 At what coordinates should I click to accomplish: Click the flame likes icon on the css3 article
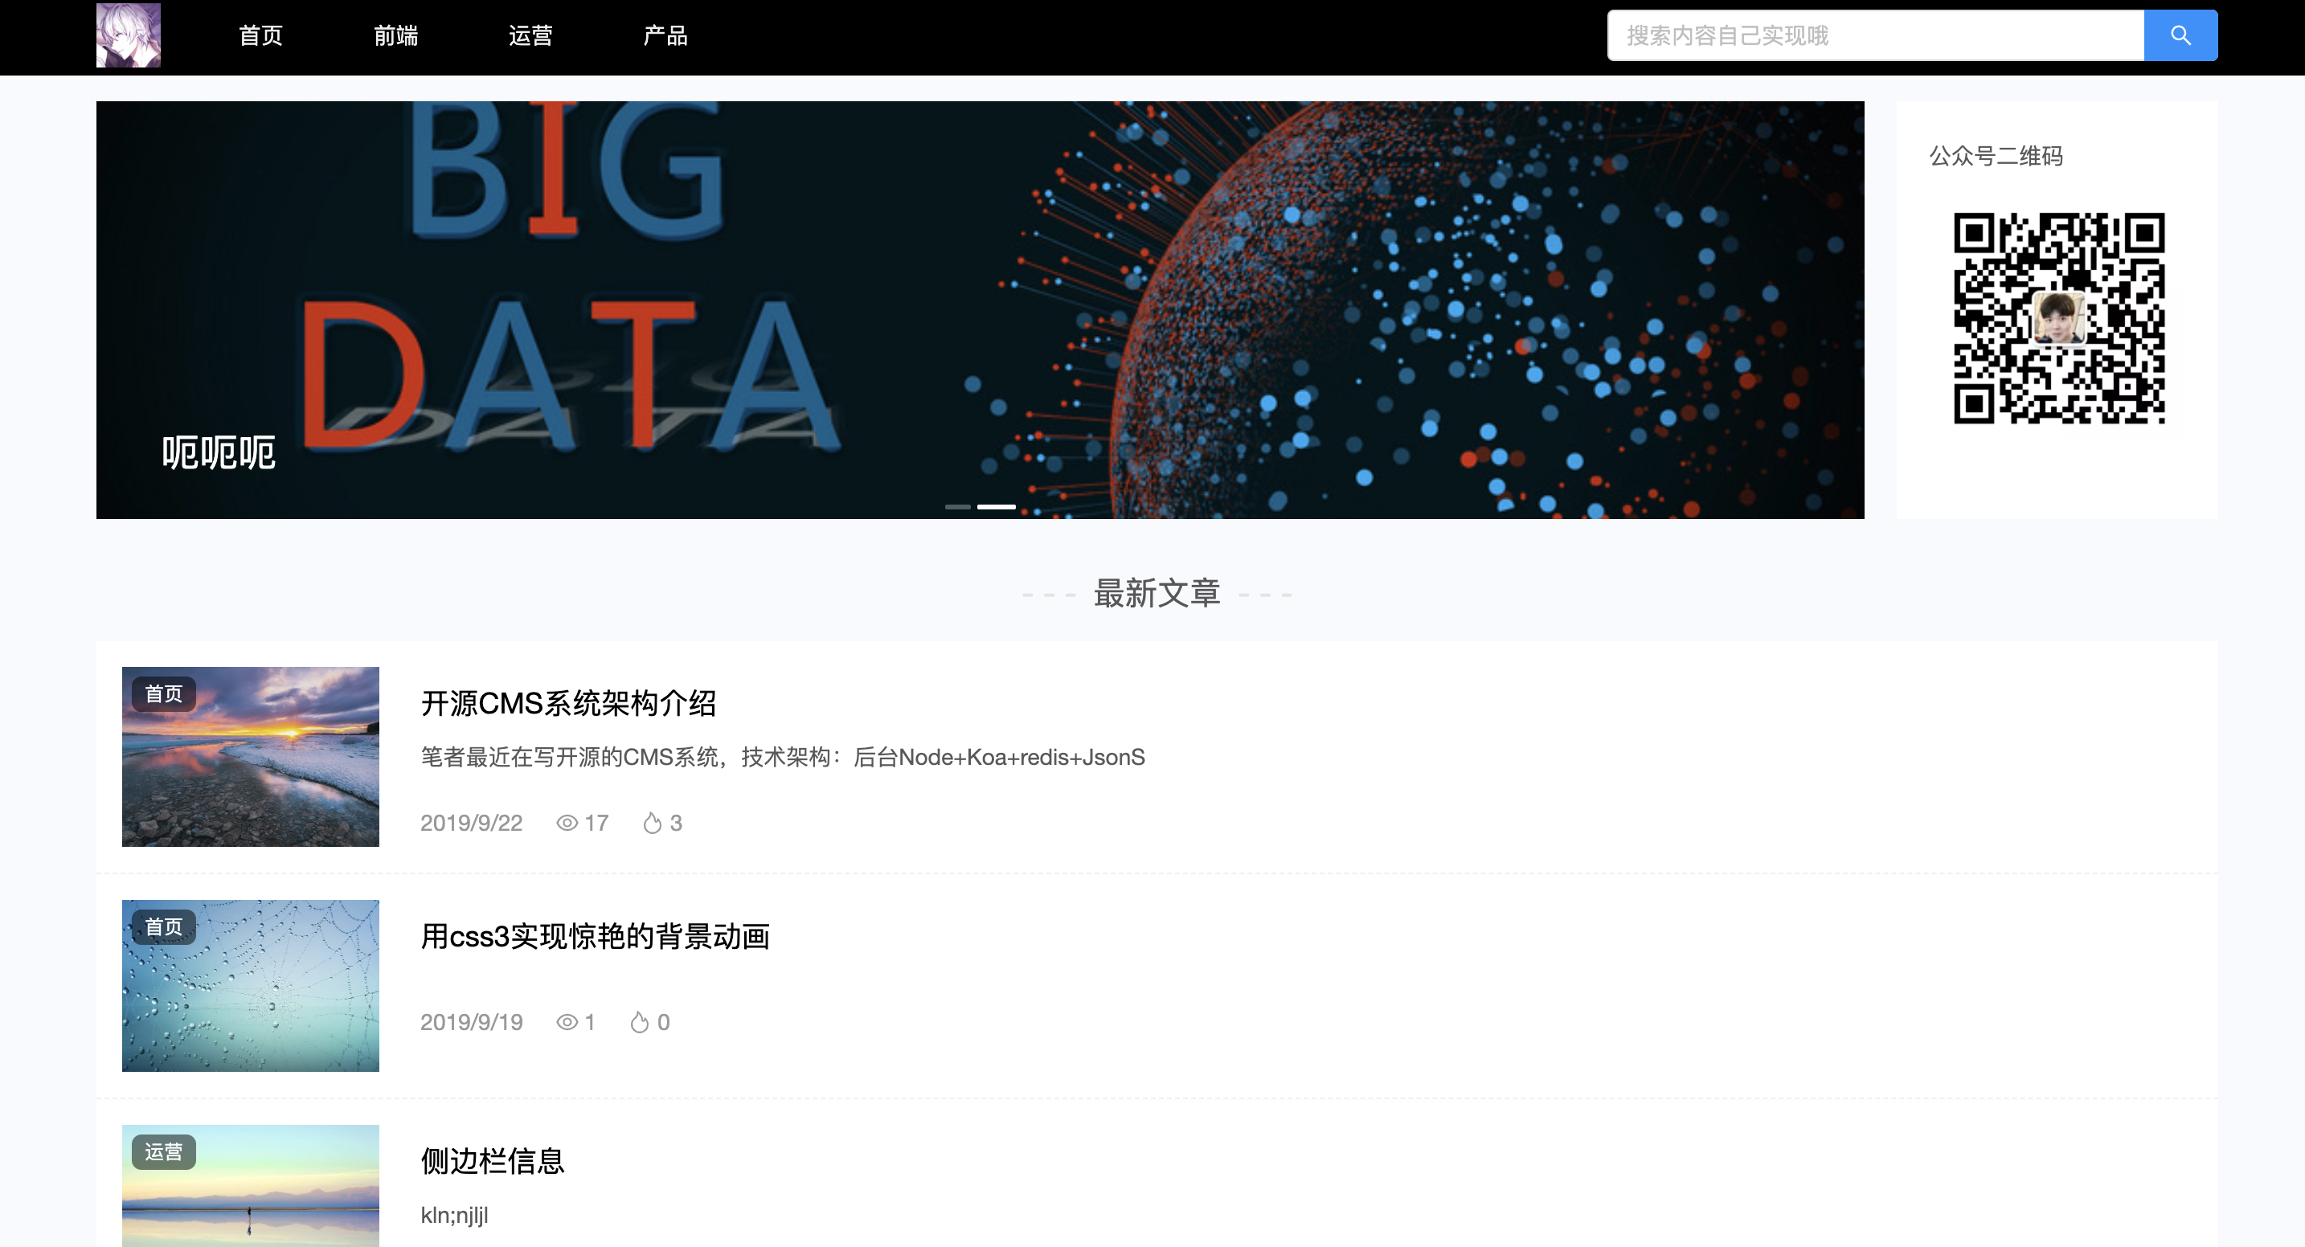[x=639, y=1023]
